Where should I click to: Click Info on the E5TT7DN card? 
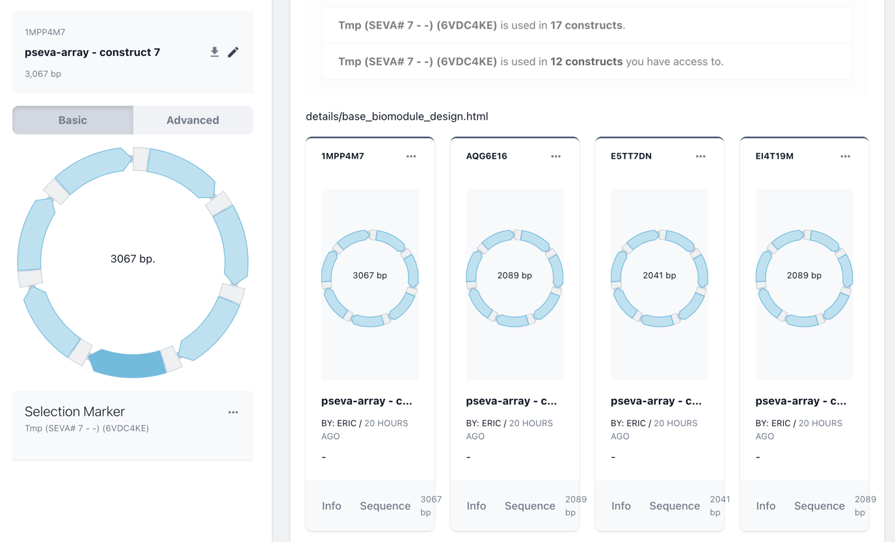point(621,506)
